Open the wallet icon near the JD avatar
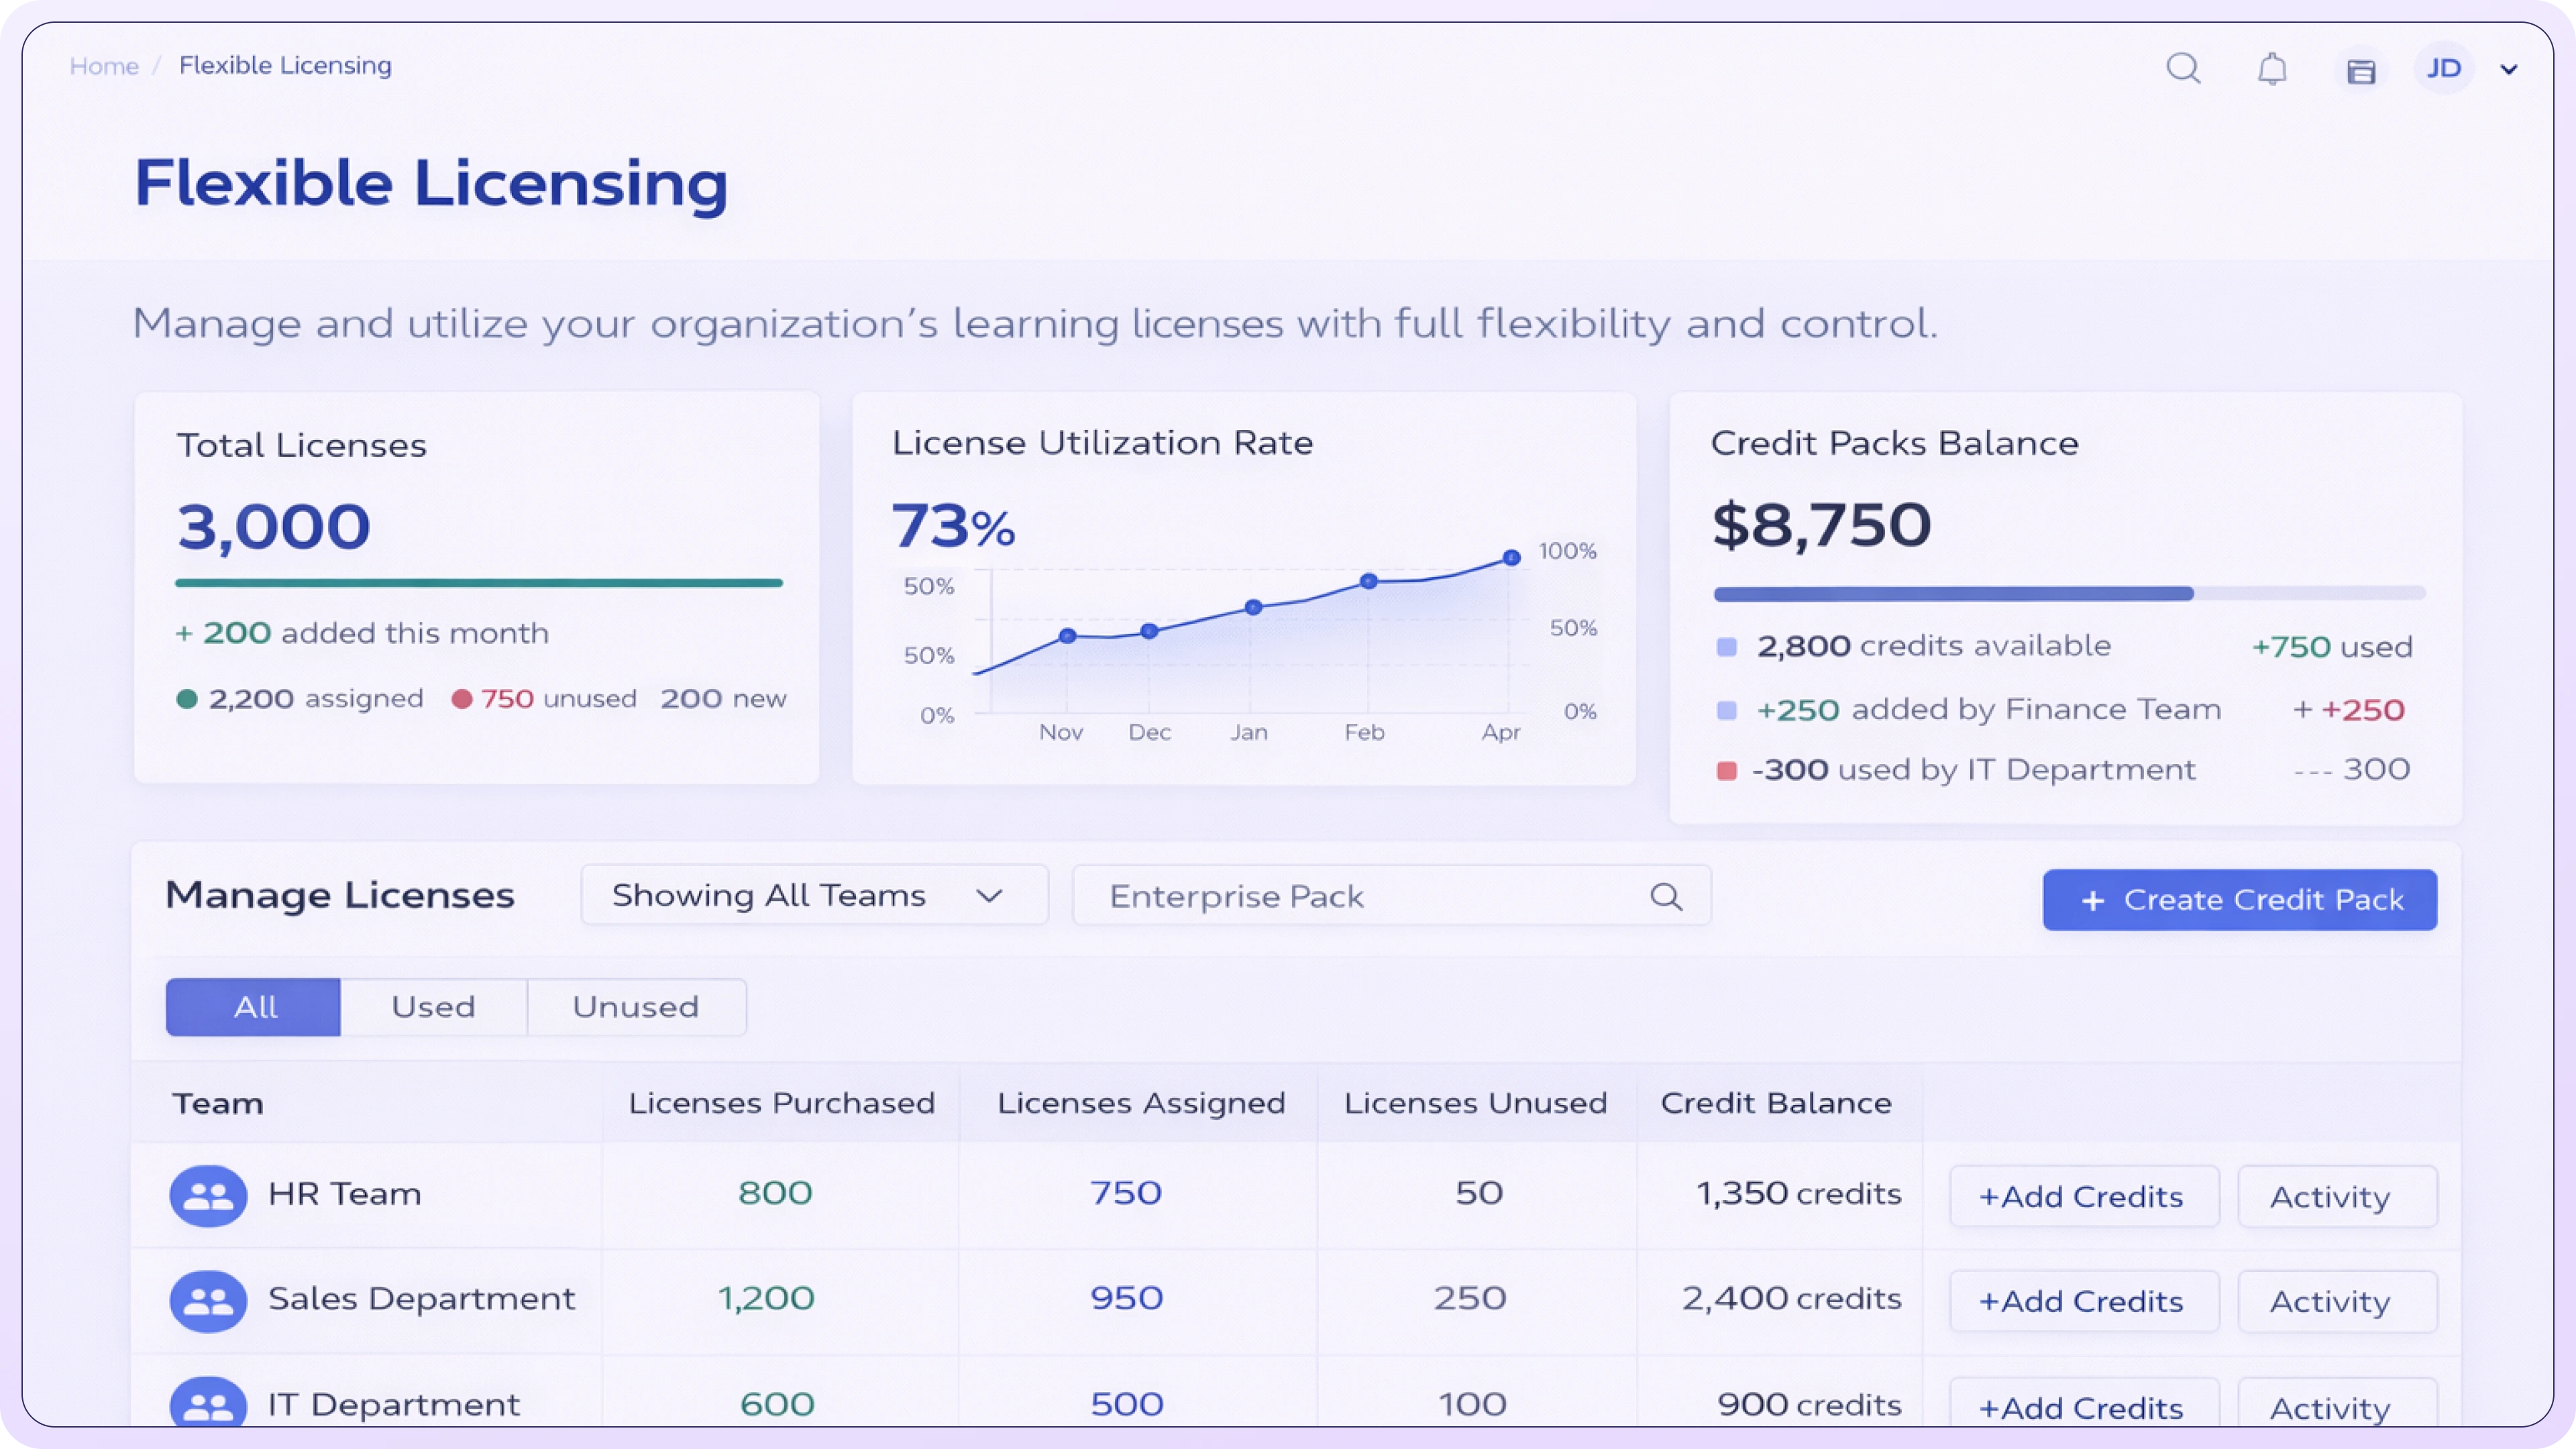2576x1449 pixels. [2361, 70]
